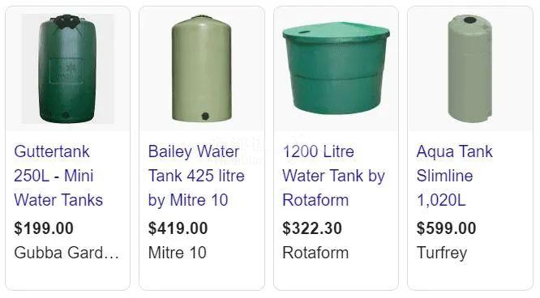Click the $199.00 price on Guttertank
Viewport: 540px width, 298px height.
tap(44, 228)
